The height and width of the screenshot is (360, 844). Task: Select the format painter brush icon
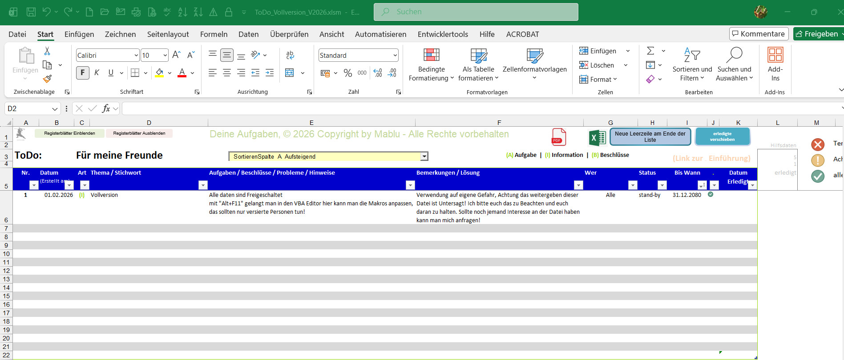[x=47, y=79]
